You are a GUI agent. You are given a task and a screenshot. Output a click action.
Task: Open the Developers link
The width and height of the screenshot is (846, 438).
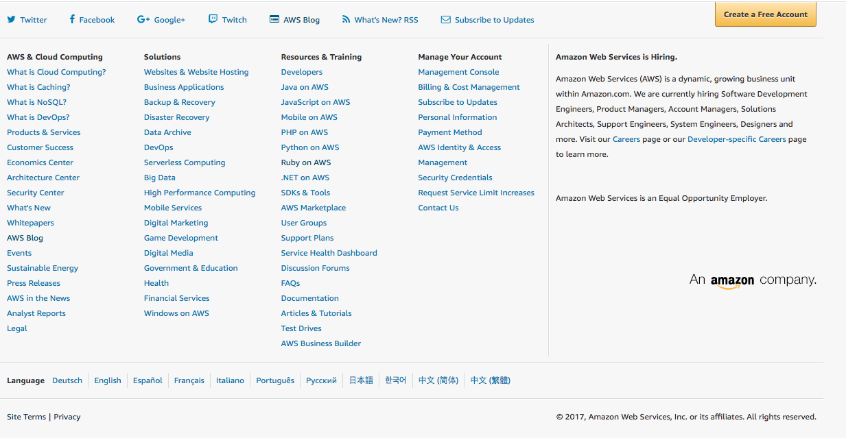point(302,72)
